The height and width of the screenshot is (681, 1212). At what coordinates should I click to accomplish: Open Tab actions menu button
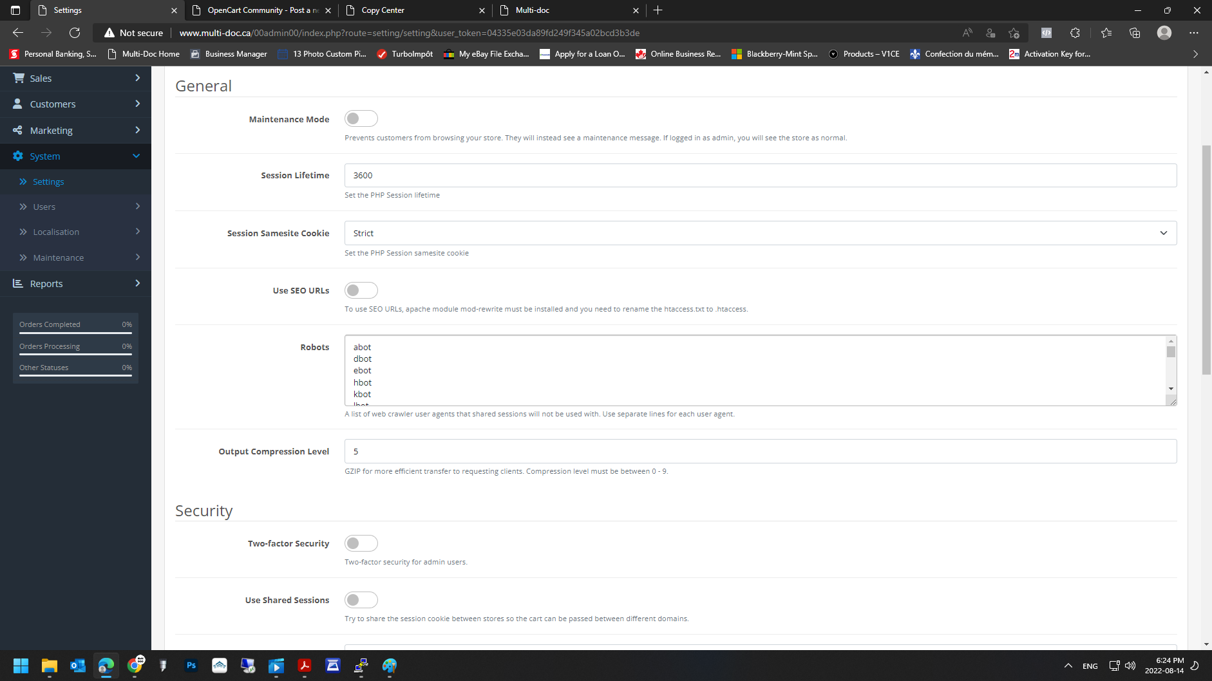click(15, 10)
